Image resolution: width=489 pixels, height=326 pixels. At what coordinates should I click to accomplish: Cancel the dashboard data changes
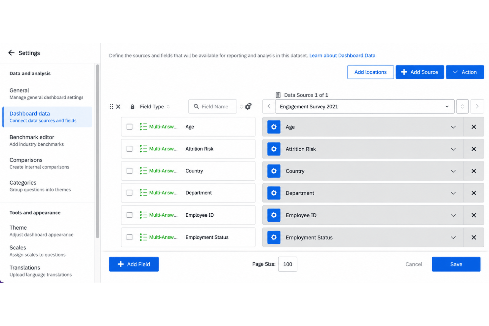[414, 264]
